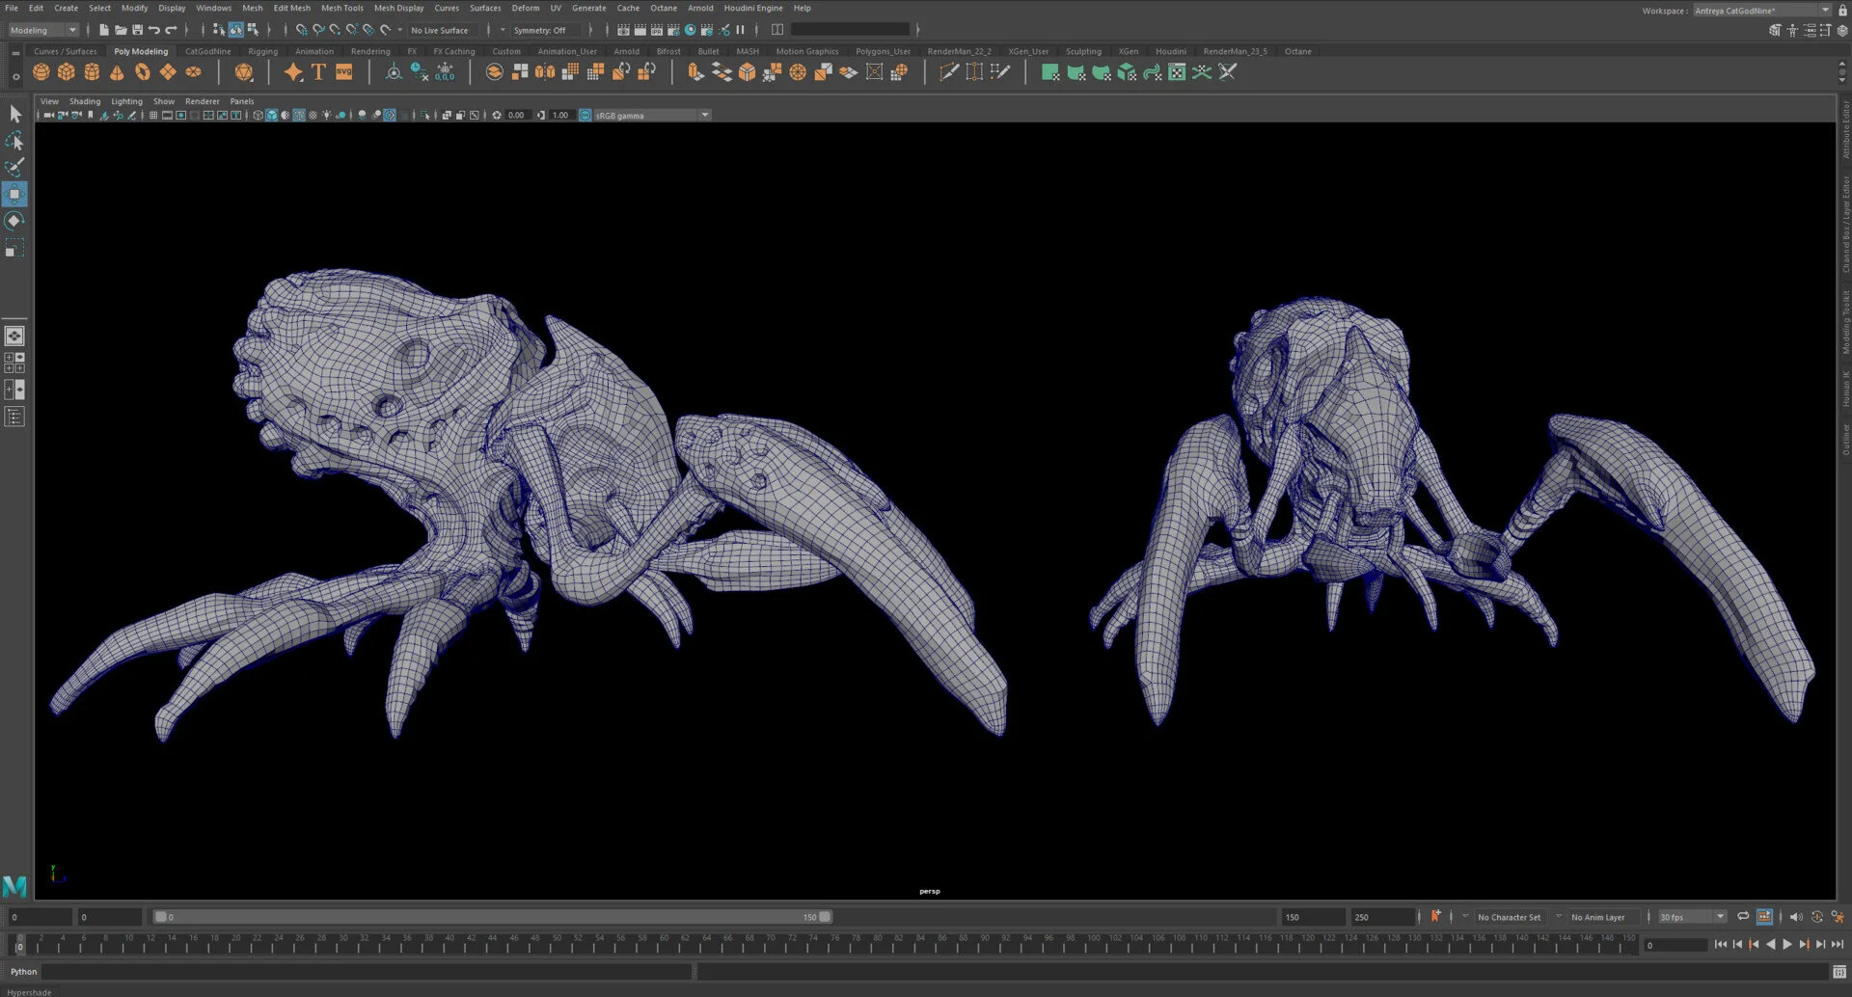Select the Lasso tool in the toolbox

(14, 141)
